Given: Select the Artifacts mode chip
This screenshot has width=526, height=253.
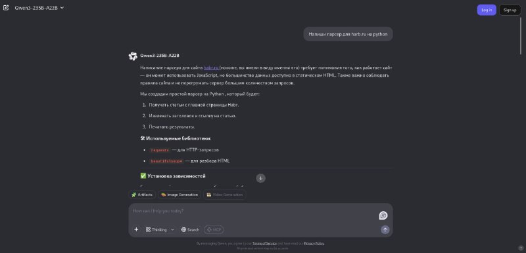Looking at the screenshot, I should [142, 195].
